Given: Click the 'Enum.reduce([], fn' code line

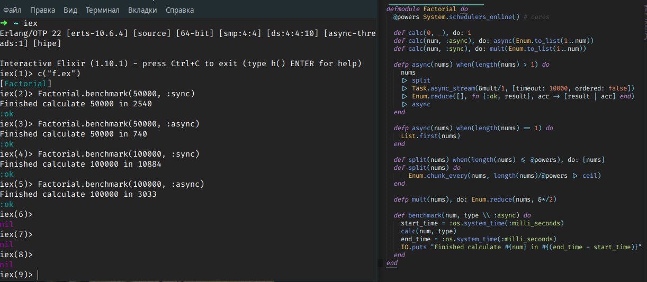Looking at the screenshot, I should coord(518,96).
